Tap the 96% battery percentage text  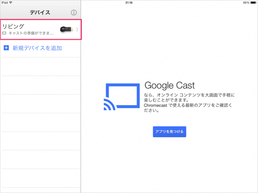[246, 2]
